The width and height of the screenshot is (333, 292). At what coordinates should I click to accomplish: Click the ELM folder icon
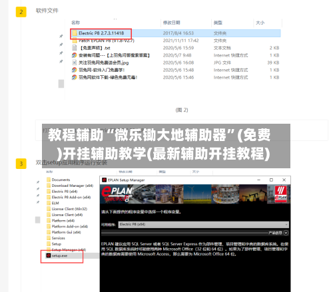click(49, 203)
